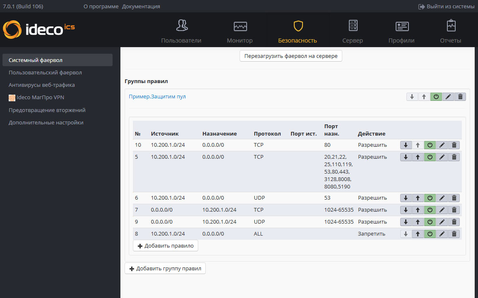This screenshot has width=478, height=298.
Task: Open the Безопасность section
Action: click(298, 31)
